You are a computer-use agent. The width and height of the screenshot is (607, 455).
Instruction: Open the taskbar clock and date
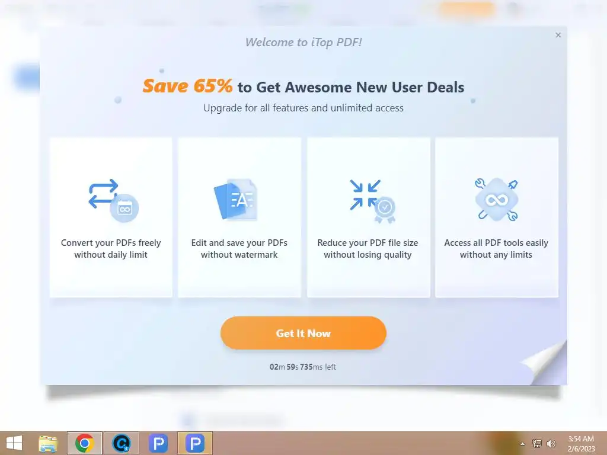click(581, 444)
